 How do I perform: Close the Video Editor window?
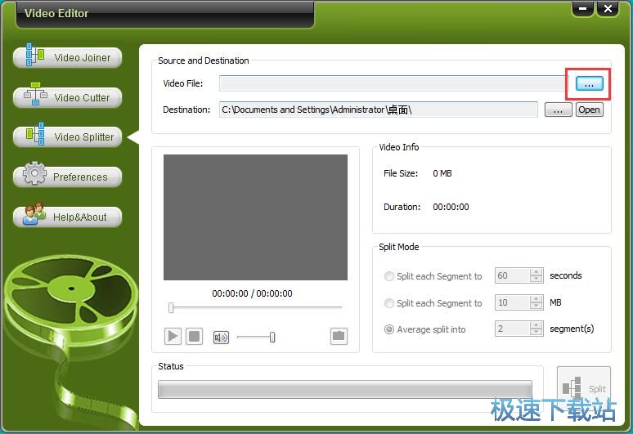(x=608, y=8)
